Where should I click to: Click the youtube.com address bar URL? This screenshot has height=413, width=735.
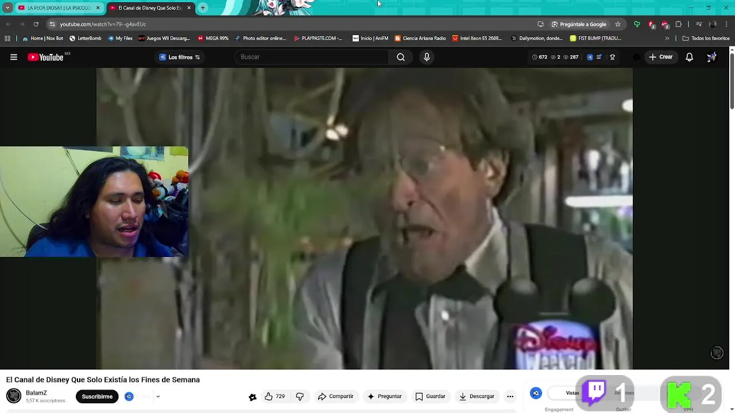(x=103, y=24)
